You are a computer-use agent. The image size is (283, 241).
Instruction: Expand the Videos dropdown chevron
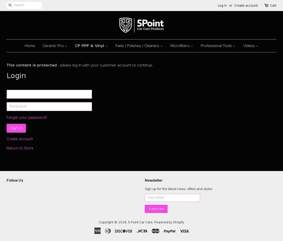click(257, 46)
